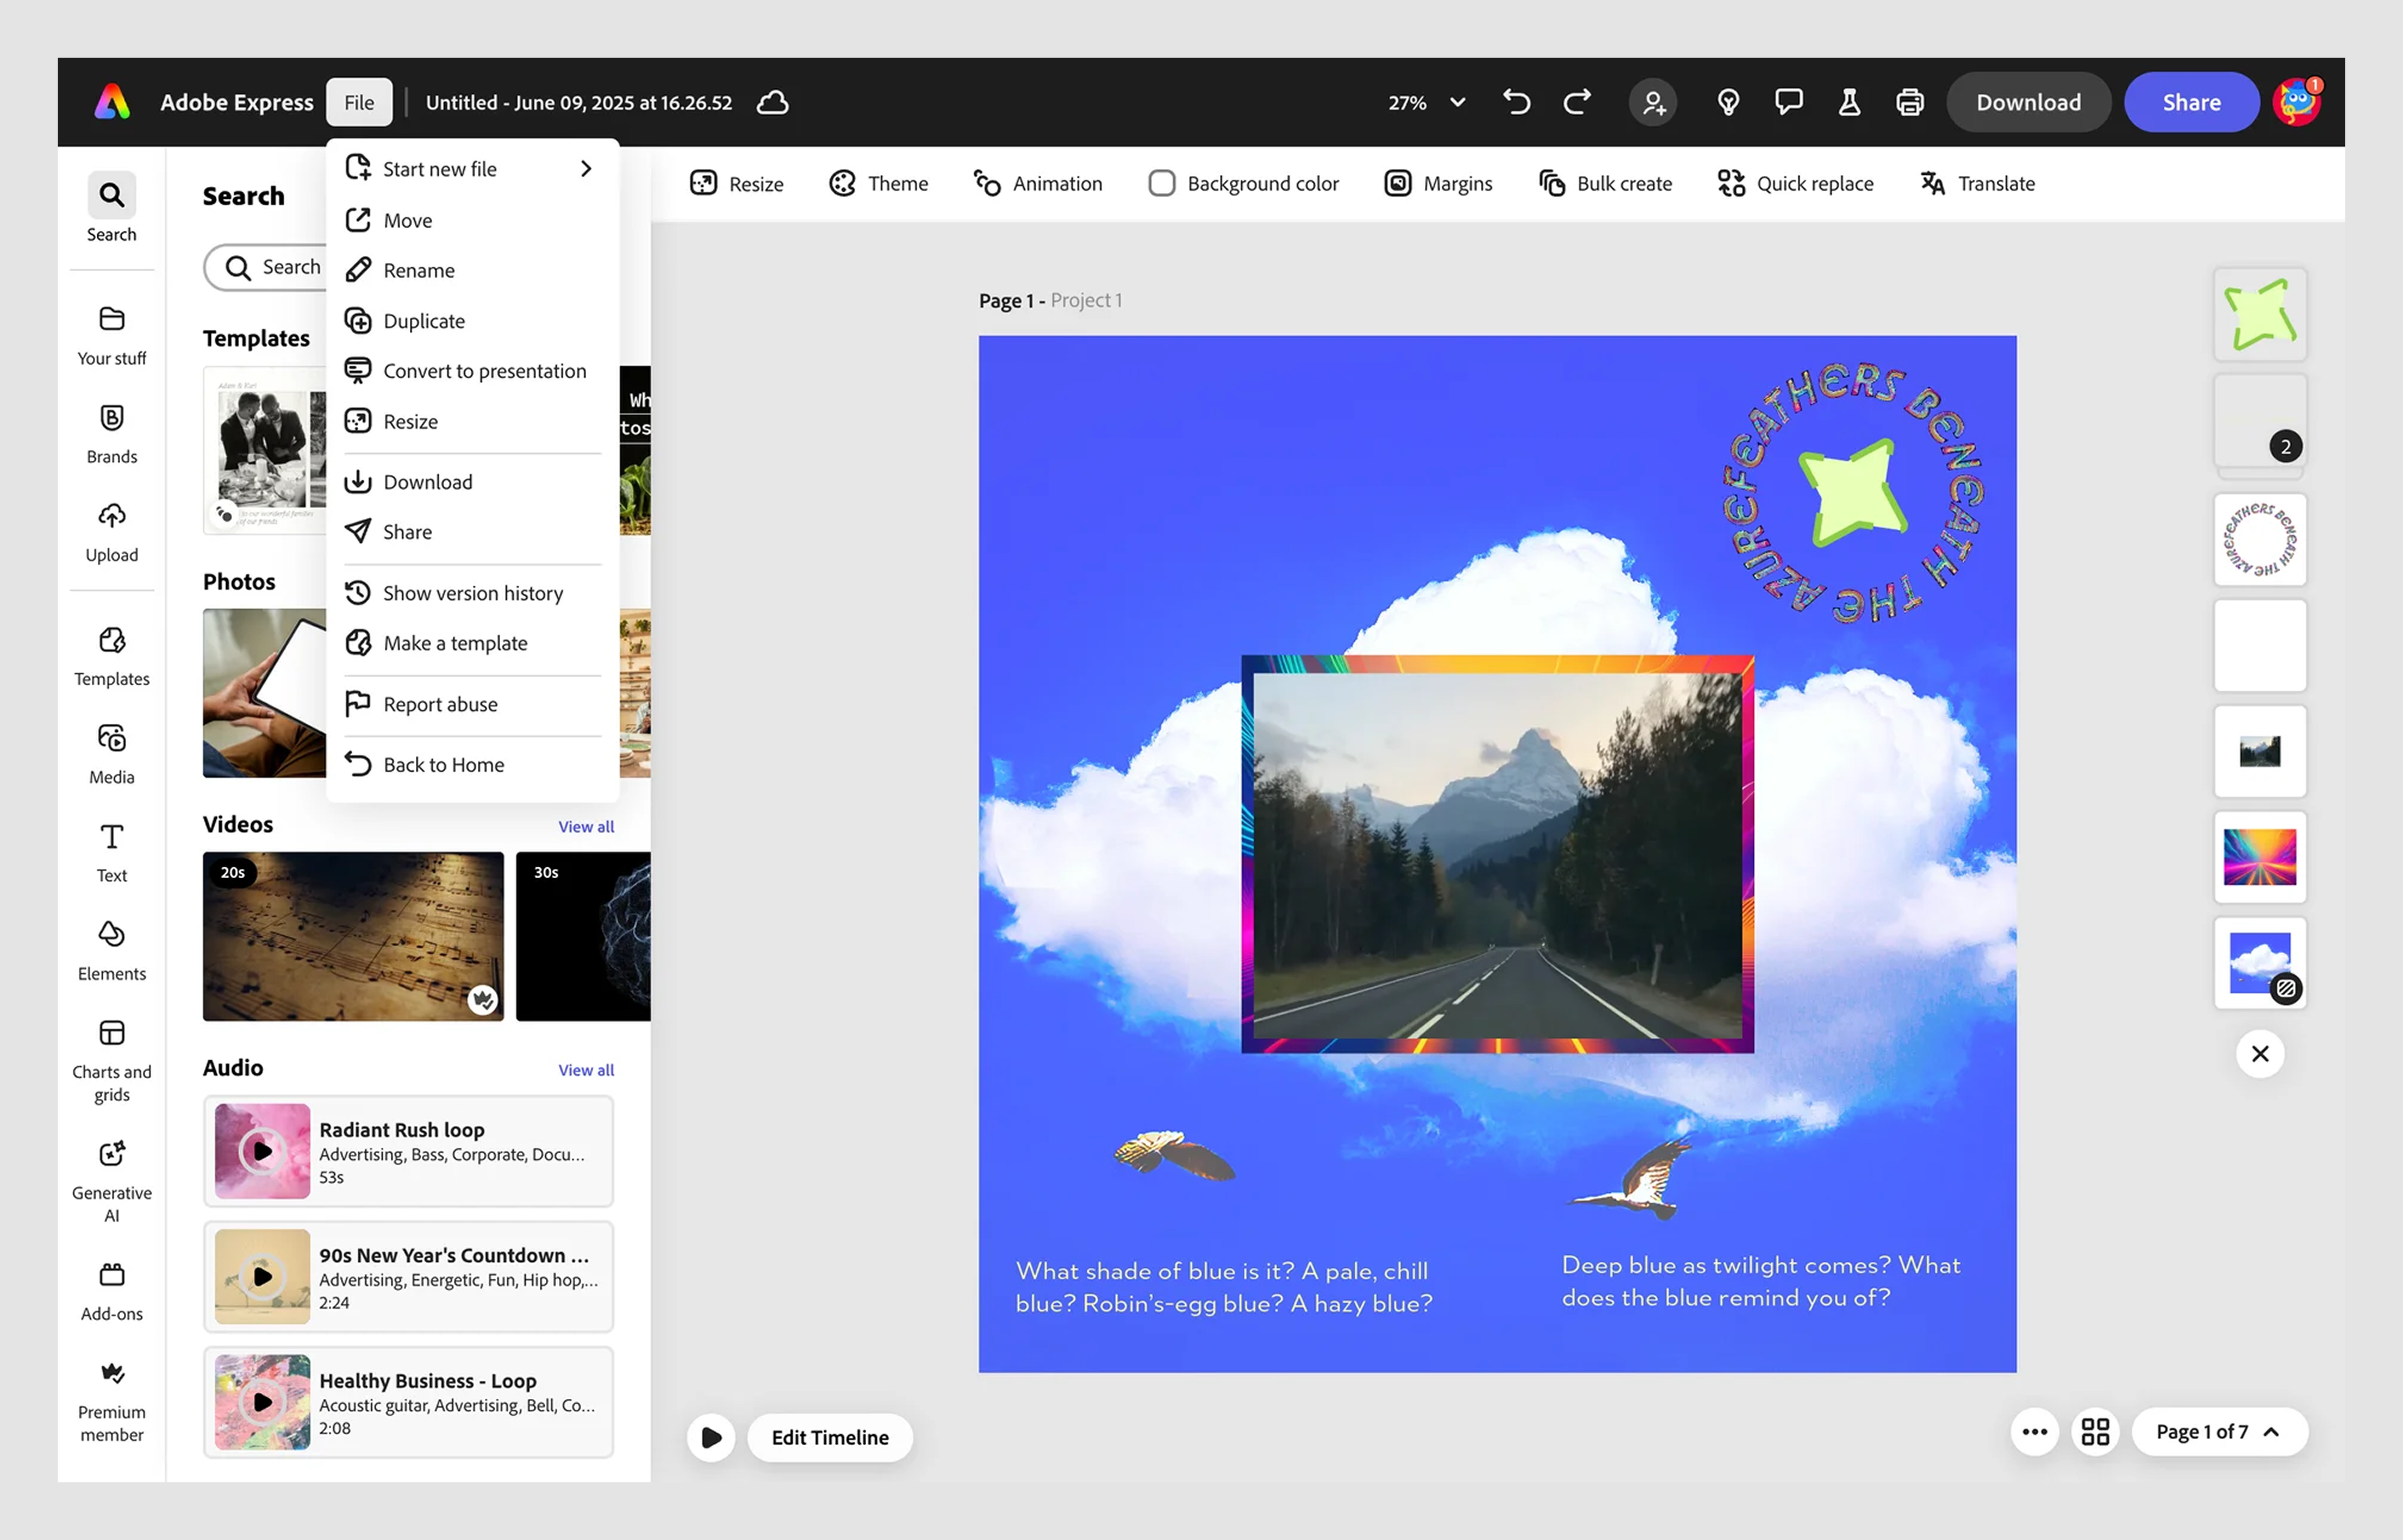Image resolution: width=2403 pixels, height=1540 pixels.
Task: Open the Elements sidebar panel
Action: [111, 950]
